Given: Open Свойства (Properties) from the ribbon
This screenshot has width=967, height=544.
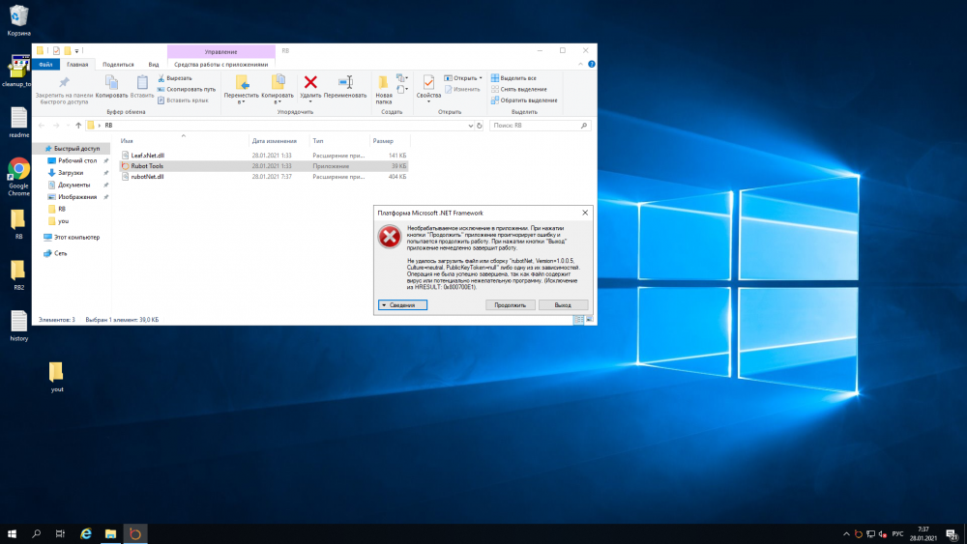Looking at the screenshot, I should tap(428, 84).
